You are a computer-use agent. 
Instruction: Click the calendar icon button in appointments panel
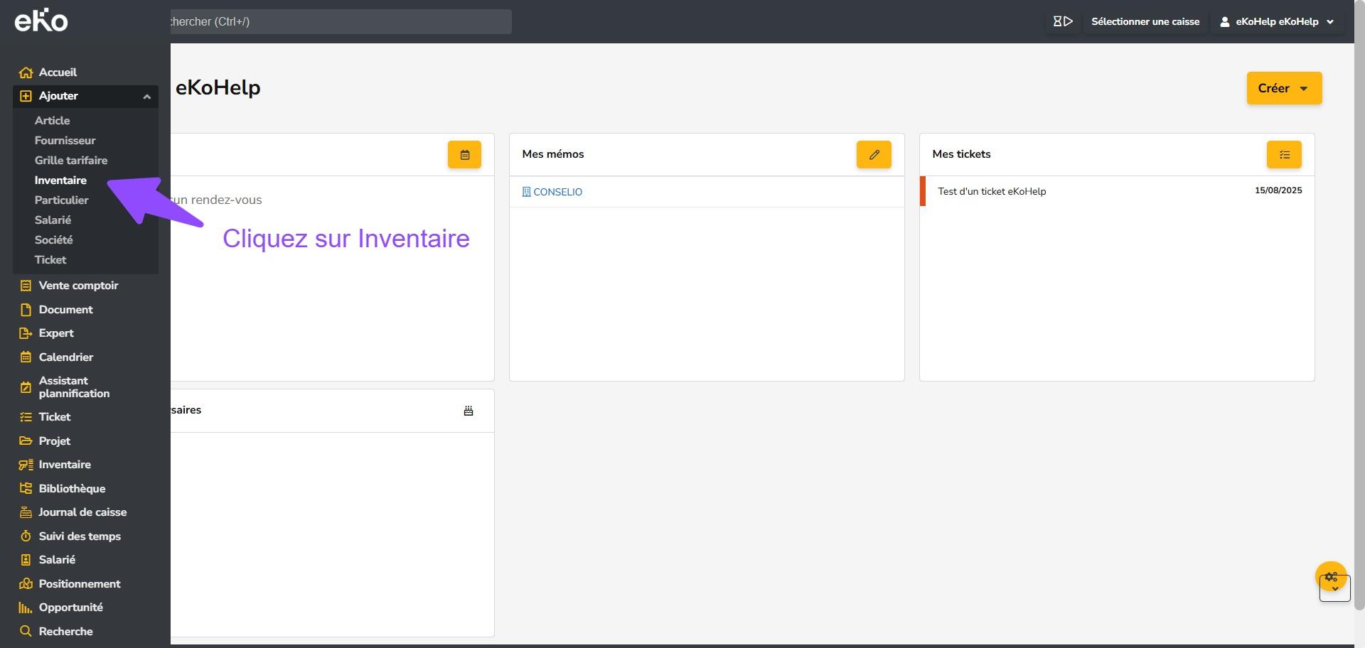coord(464,155)
